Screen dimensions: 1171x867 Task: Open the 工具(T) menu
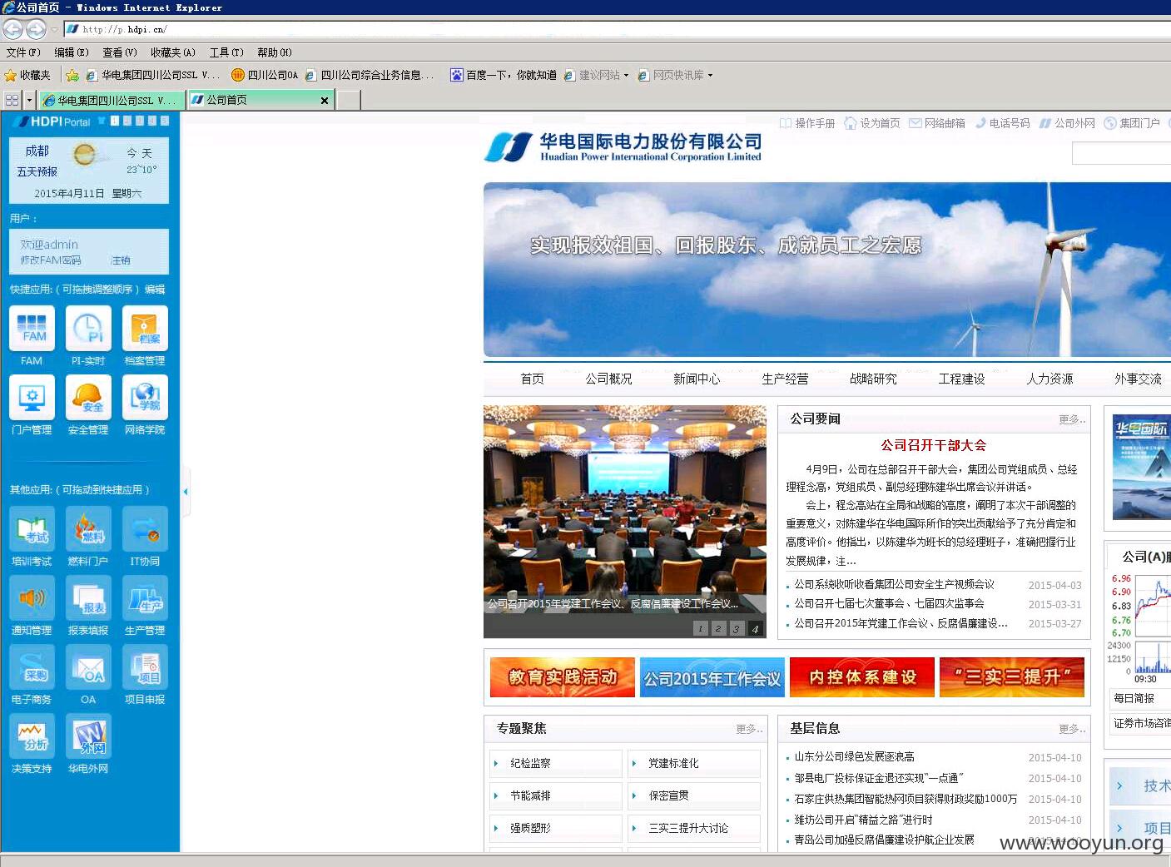[226, 52]
